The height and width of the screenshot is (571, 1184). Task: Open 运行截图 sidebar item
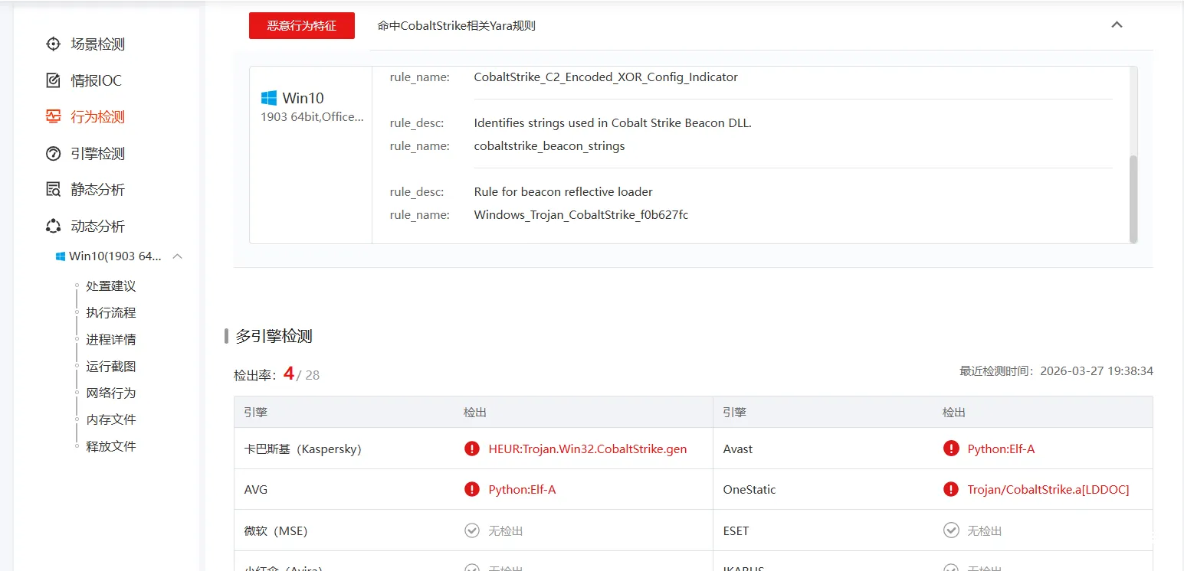coord(110,367)
